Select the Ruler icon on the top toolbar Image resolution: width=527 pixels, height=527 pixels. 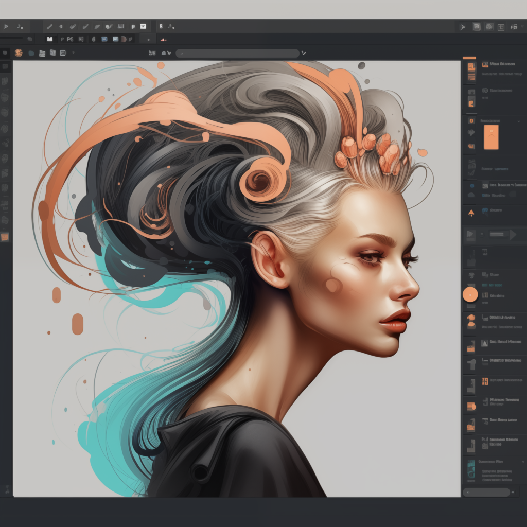120,26
